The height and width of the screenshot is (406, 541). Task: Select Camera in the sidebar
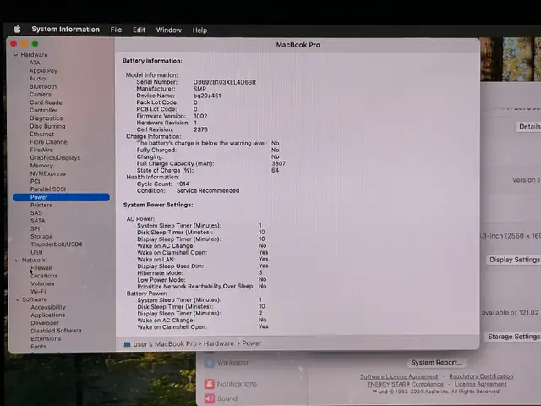(40, 94)
